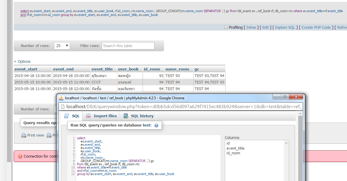Click the SQL tab icon

point(67,116)
